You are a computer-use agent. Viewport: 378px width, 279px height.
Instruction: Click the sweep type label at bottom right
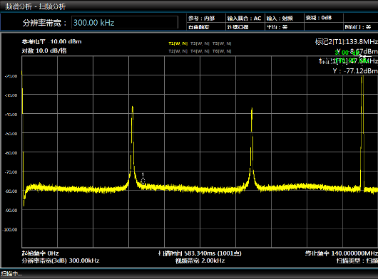point(357,260)
